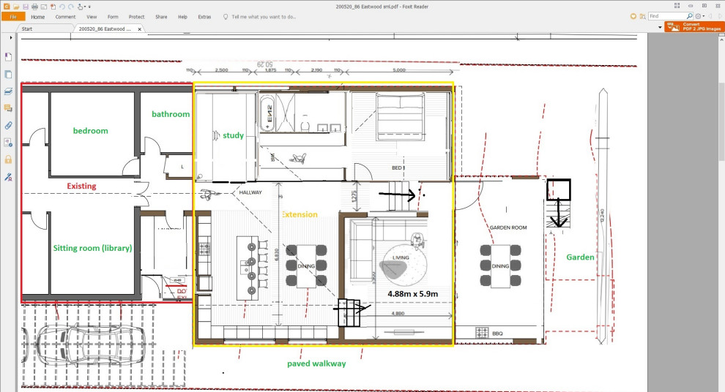Open the Hand tool mode dropdown arrow
Viewport: 725px width, 392px height.
85,7
